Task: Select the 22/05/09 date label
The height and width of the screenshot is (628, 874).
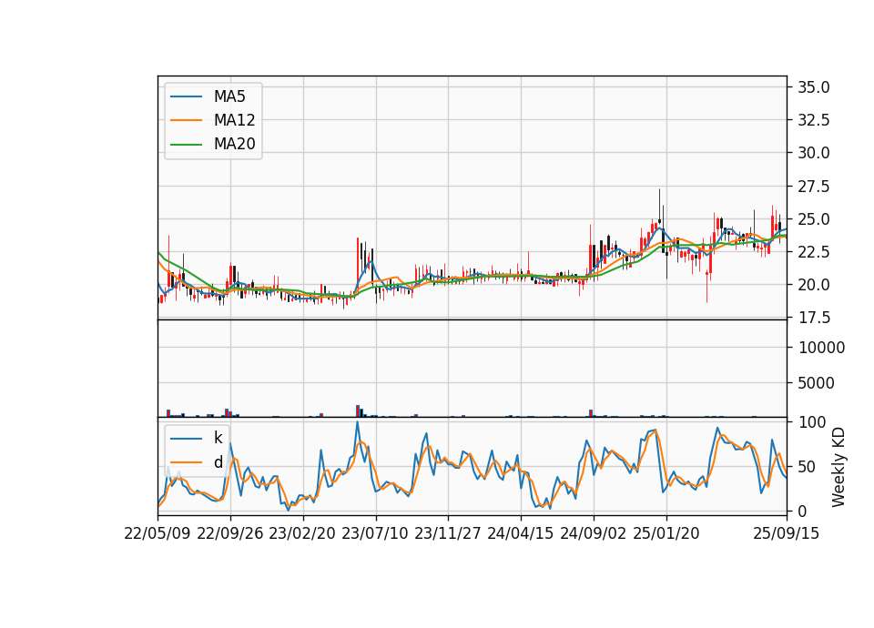Action: tap(158, 533)
